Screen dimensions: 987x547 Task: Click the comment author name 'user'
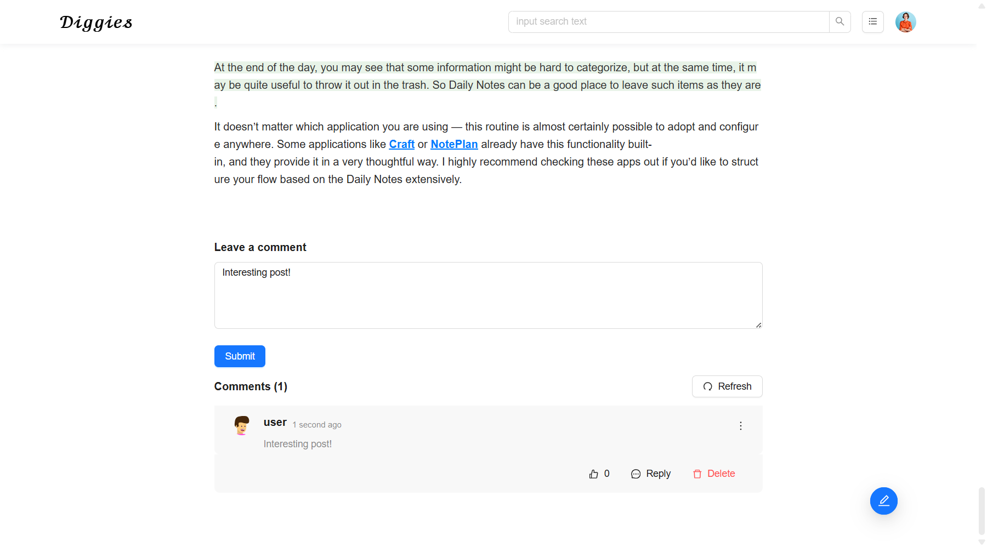tap(275, 423)
